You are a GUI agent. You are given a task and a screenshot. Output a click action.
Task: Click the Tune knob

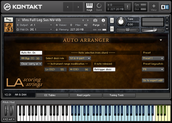[121, 22]
